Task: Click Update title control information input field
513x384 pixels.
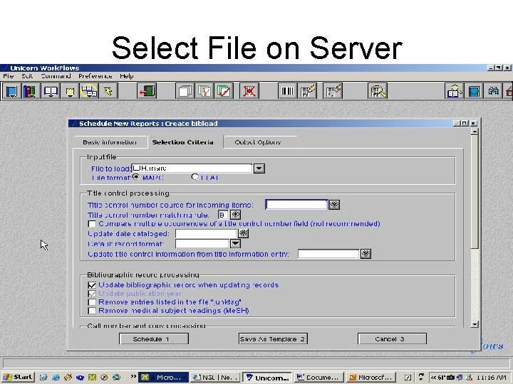Action: (x=328, y=254)
